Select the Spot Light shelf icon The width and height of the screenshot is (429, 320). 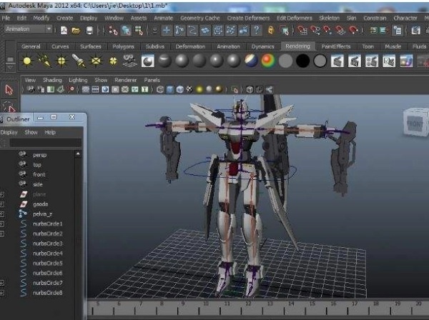[79, 61]
